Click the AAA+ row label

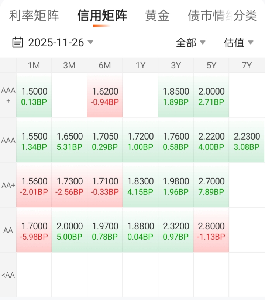(x=8, y=95)
